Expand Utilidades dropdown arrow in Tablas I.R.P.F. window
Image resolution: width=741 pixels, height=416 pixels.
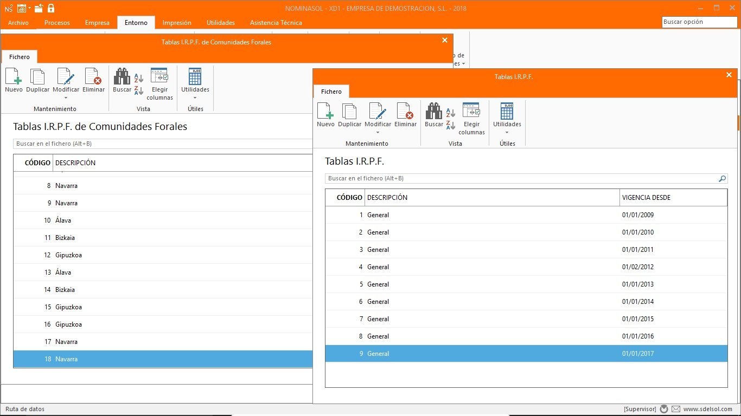pos(507,133)
